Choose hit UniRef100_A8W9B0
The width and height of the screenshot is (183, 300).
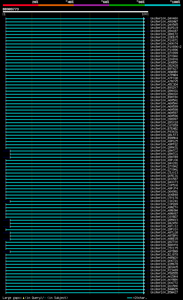coord(164,72)
